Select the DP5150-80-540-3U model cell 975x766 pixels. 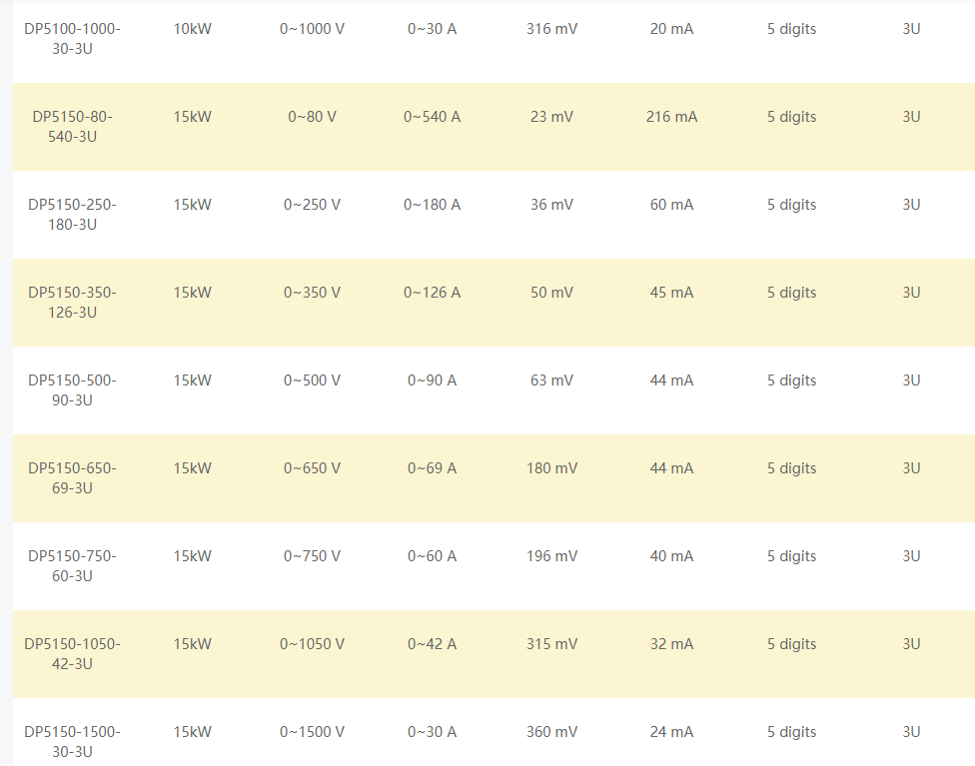click(x=72, y=127)
